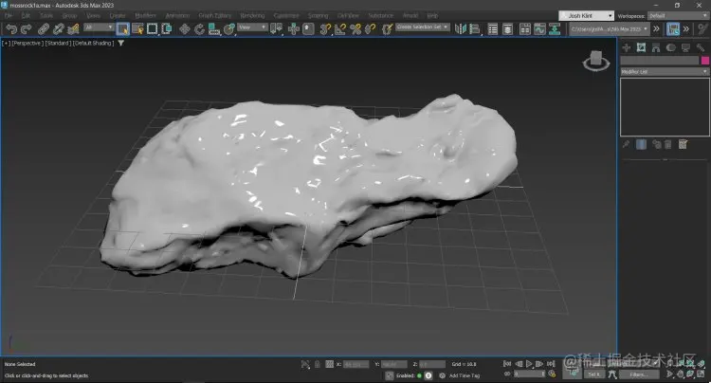Click the ViewCube navigation widget

(596, 61)
